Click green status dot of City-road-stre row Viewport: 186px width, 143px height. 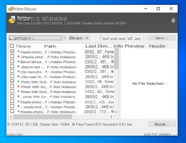point(18,71)
